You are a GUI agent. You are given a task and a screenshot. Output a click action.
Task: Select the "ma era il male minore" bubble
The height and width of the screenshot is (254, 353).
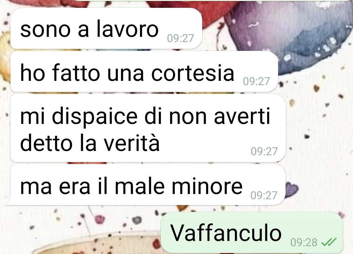145,185
